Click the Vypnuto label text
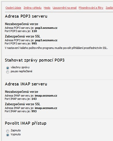The image size is (113, 141). pyautogui.click(x=16, y=135)
